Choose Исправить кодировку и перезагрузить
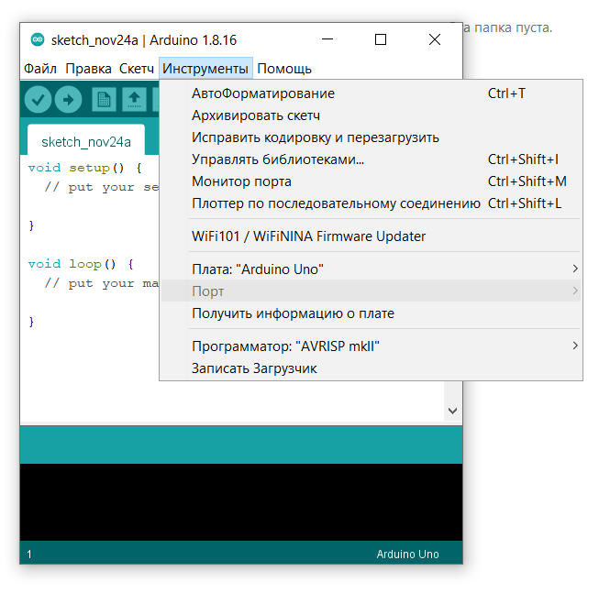 [371, 137]
